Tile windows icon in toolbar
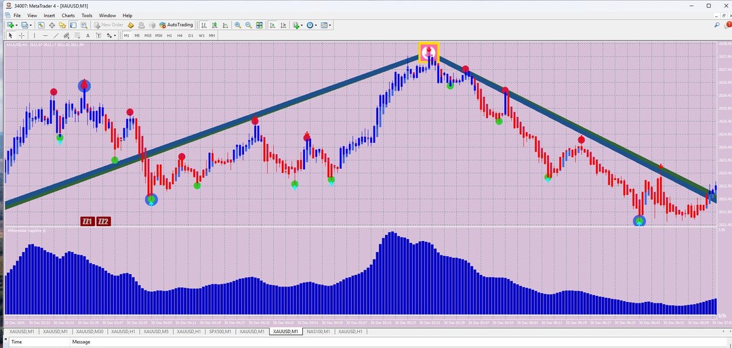Image resolution: width=732 pixels, height=348 pixels. tap(259, 25)
